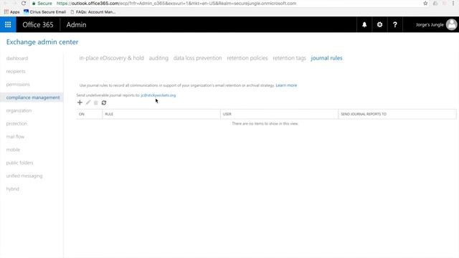Click the Secure site indicator

[x=42, y=4]
